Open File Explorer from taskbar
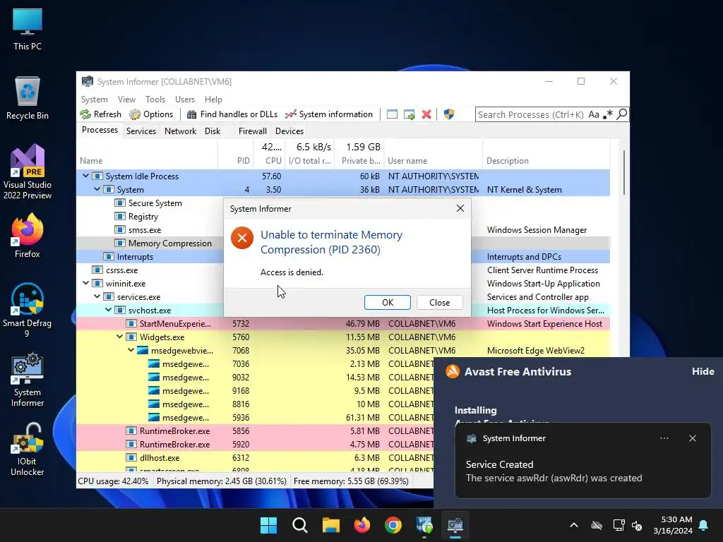Viewport: 723px width, 542px height. tap(330, 525)
